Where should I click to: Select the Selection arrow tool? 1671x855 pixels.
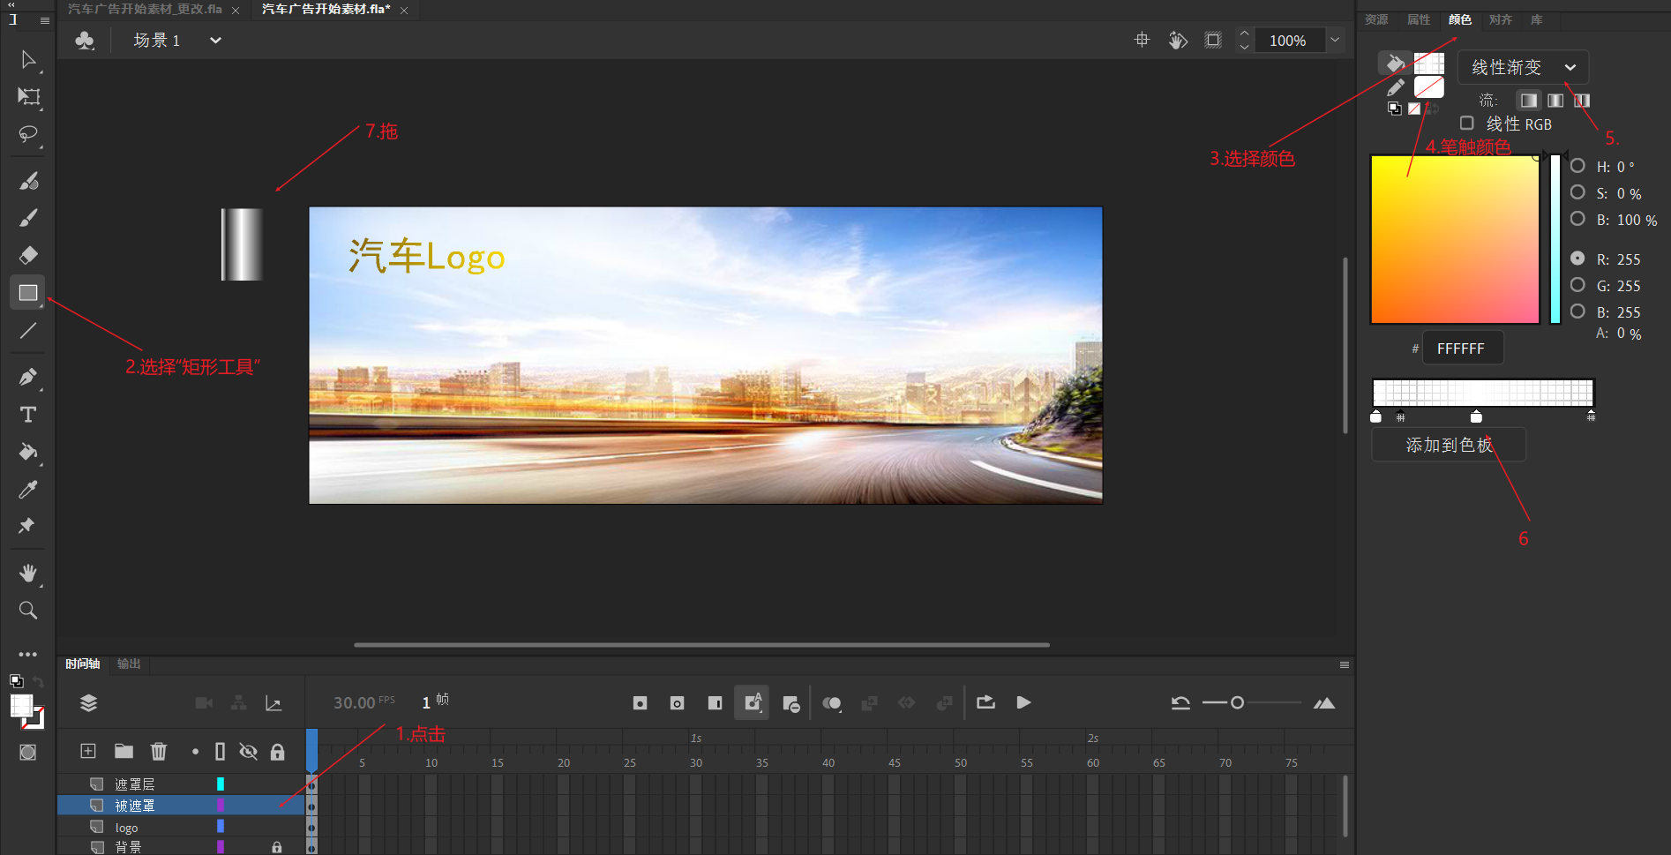point(28,59)
